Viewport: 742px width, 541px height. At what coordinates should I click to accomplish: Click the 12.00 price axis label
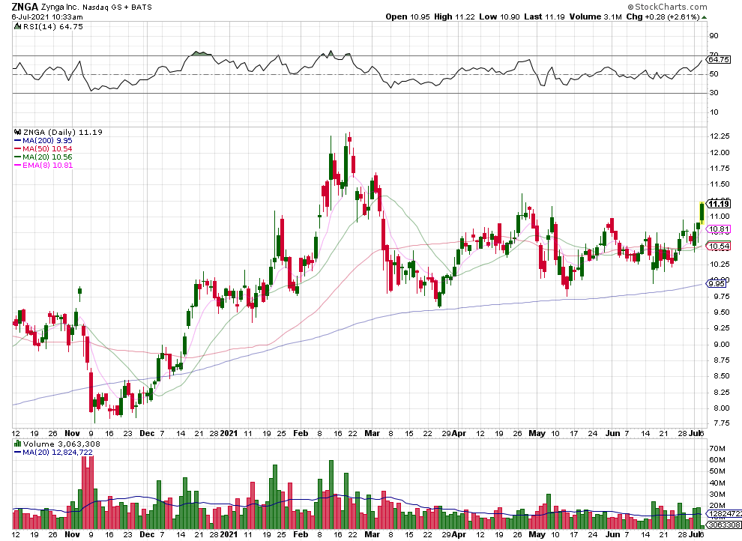pyautogui.click(x=720, y=152)
